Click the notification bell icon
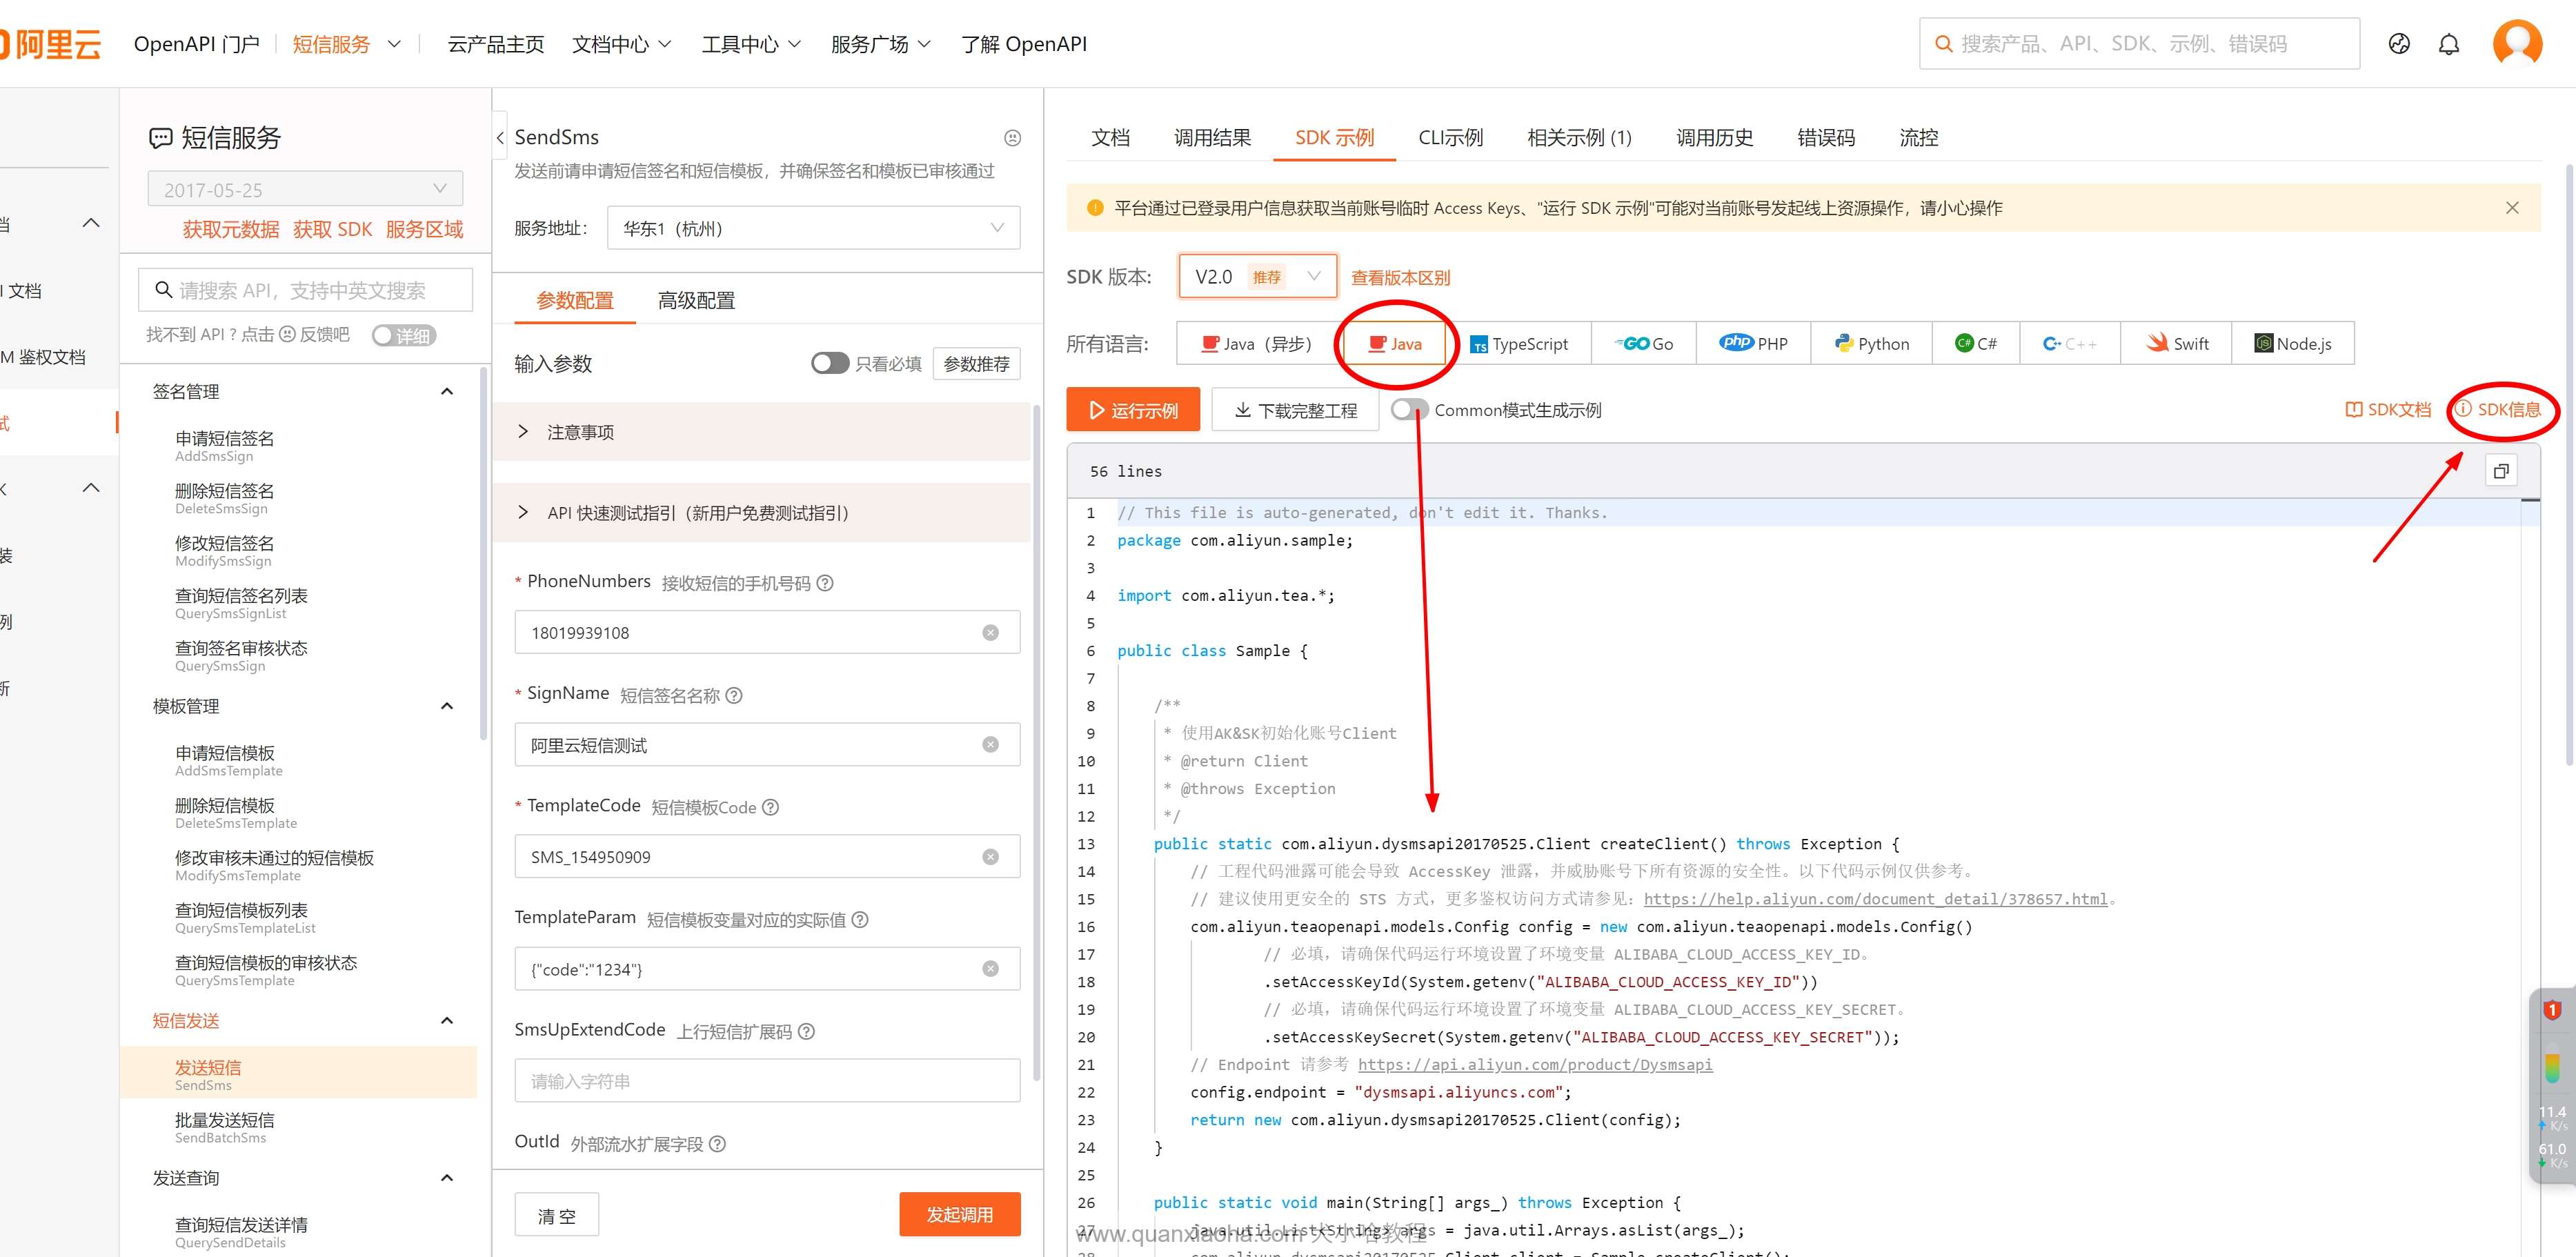2576x1257 pixels. (2448, 44)
